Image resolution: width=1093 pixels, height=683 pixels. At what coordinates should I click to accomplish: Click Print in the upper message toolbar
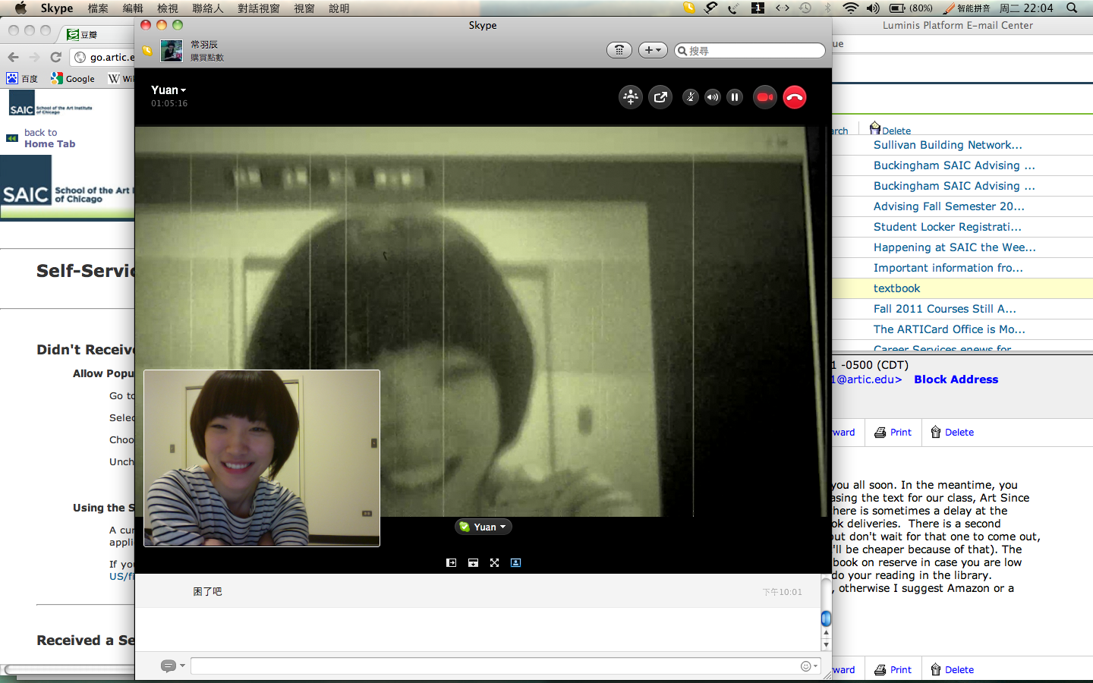893,433
